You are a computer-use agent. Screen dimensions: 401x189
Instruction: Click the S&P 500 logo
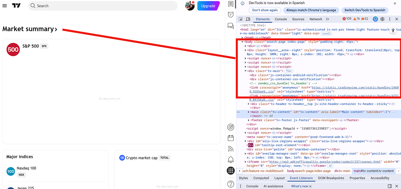point(13,50)
